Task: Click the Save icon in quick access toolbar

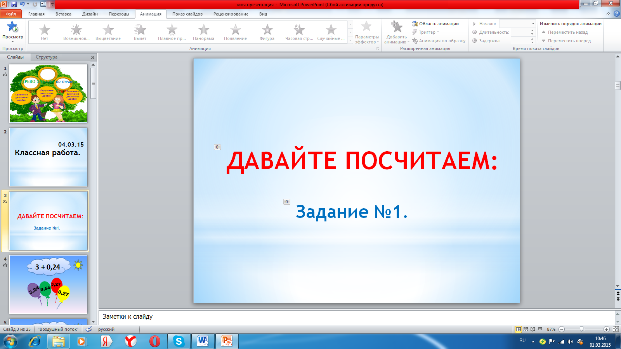Action: [x=14, y=4]
